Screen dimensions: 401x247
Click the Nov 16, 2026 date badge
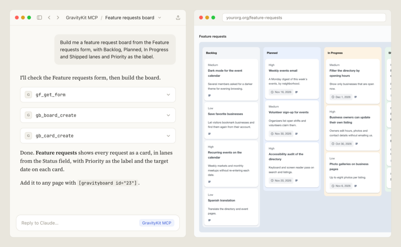281,92
